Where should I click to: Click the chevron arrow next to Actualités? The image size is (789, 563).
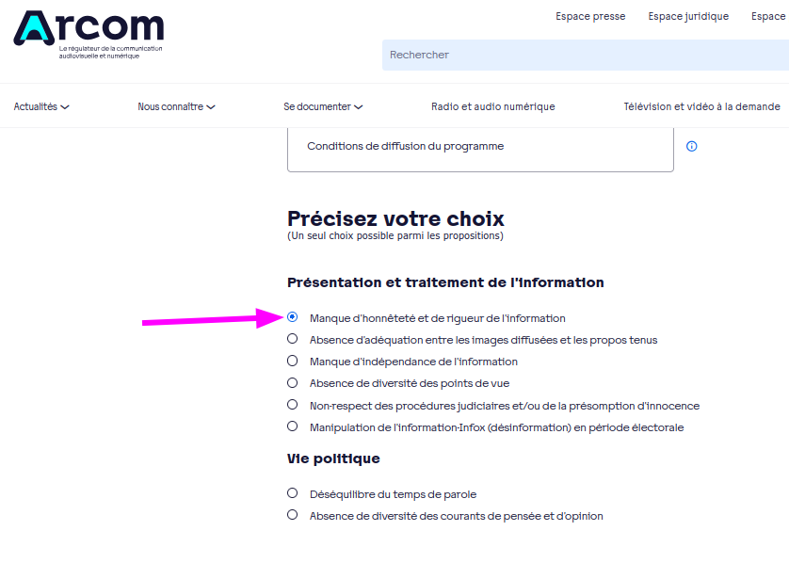tap(65, 107)
